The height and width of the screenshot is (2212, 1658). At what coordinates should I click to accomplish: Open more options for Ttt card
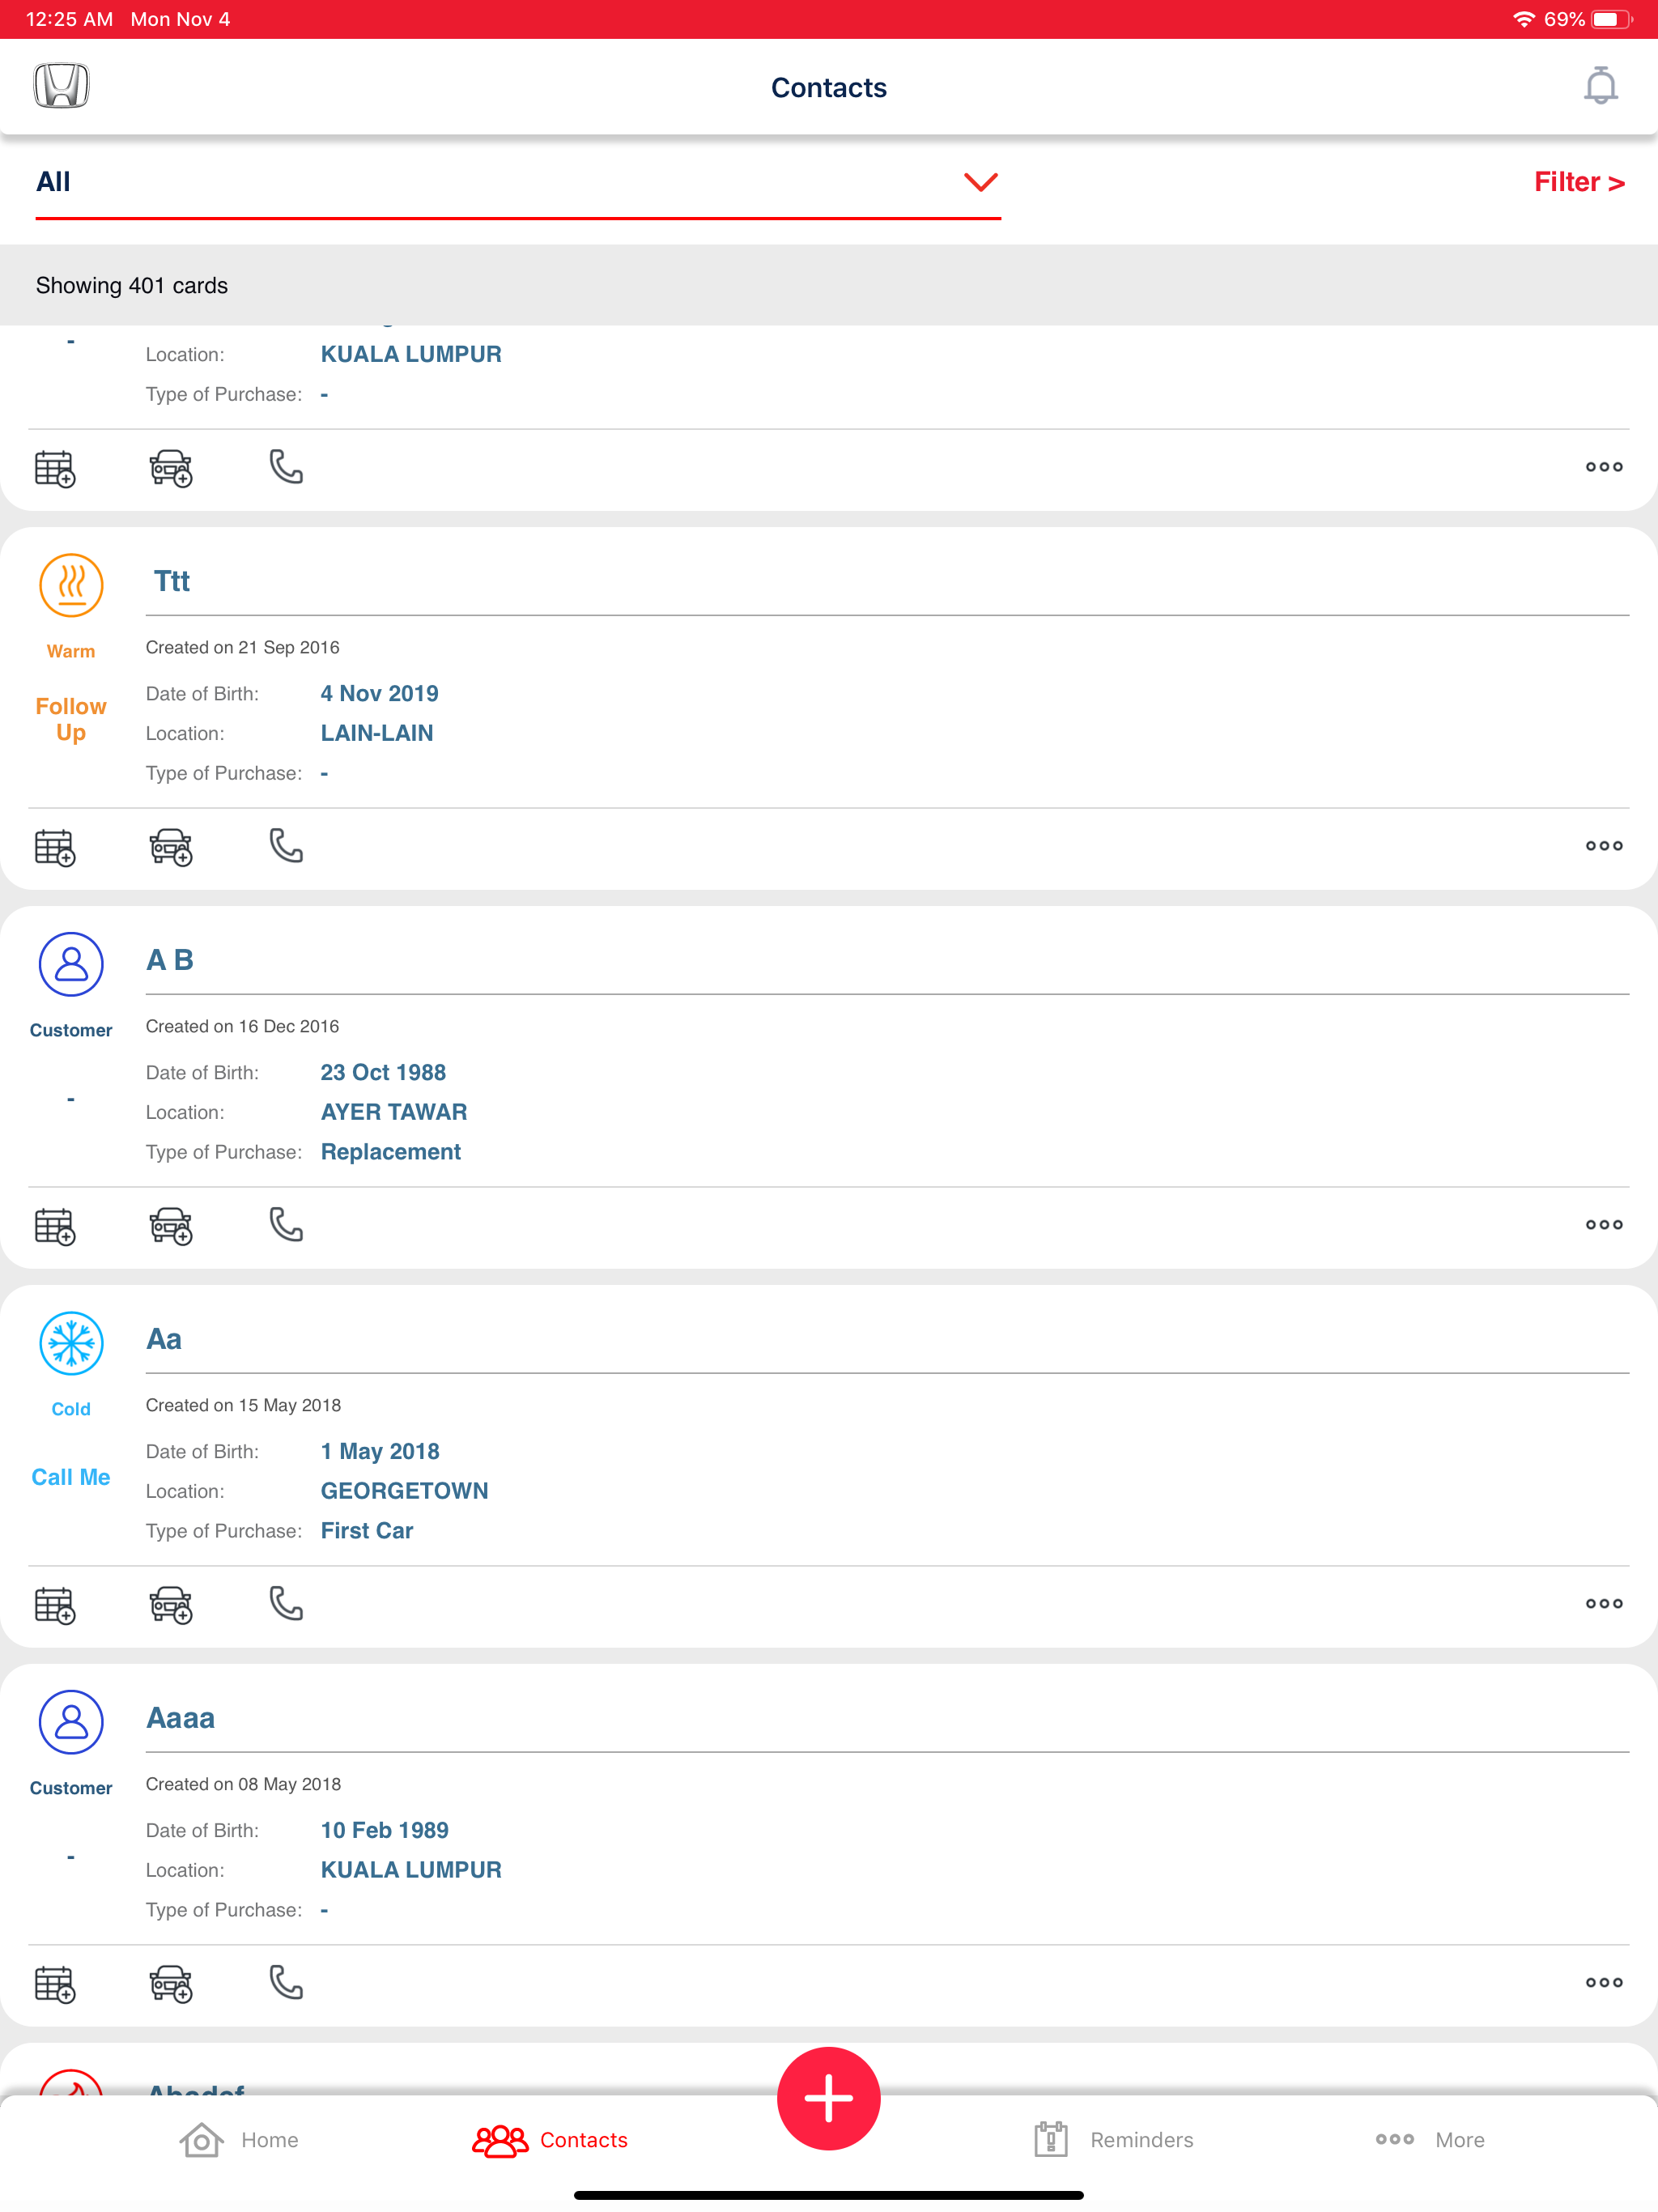pyautogui.click(x=1603, y=846)
